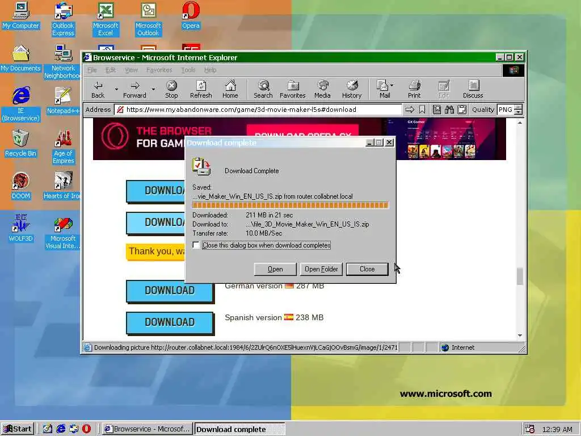581x436 pixels.
Task: Click Quality PNG stepper up arrow
Action: (x=519, y=107)
